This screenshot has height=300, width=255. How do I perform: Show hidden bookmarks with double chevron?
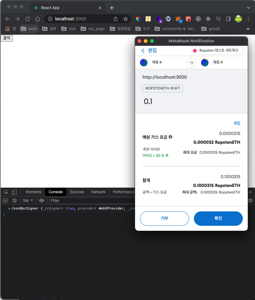tap(248, 29)
